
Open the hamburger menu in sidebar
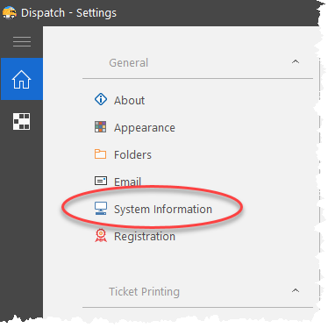[x=22, y=42]
